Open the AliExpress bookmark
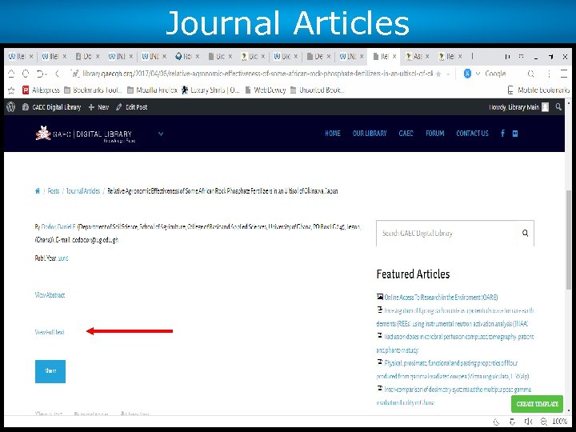 41,90
